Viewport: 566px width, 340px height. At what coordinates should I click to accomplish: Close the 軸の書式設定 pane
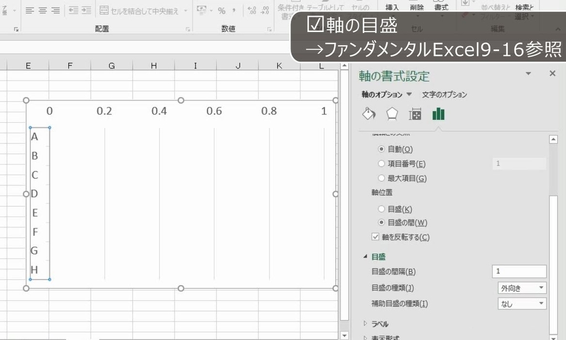[552, 74]
